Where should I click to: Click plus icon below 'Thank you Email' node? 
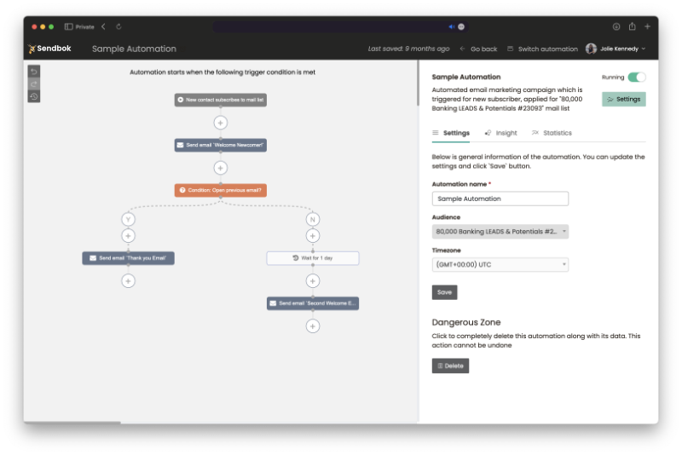(x=128, y=280)
